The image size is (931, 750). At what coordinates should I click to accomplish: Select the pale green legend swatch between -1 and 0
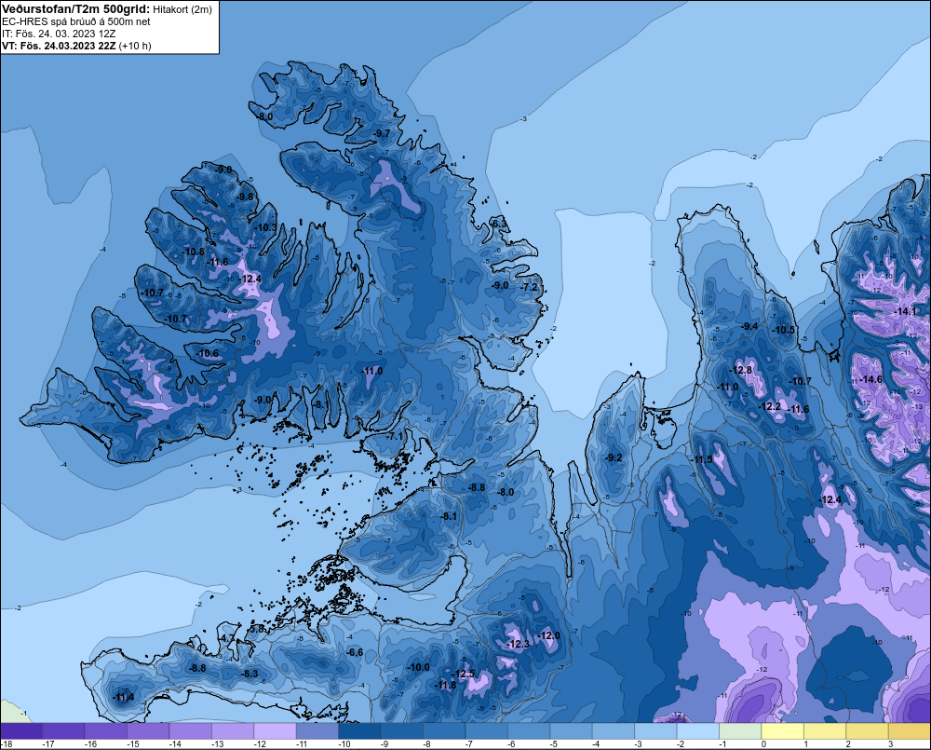pyautogui.click(x=740, y=730)
